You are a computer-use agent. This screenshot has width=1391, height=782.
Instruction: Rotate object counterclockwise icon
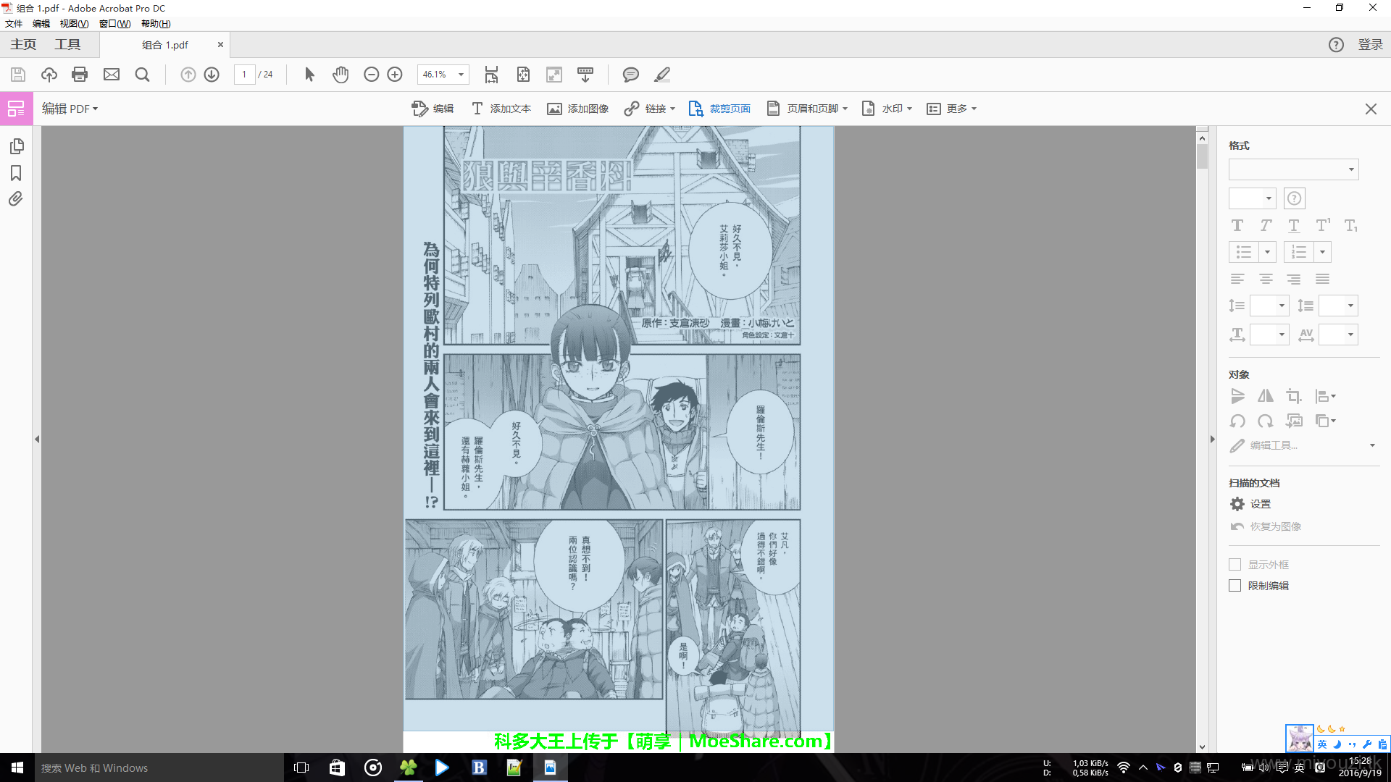pos(1237,421)
